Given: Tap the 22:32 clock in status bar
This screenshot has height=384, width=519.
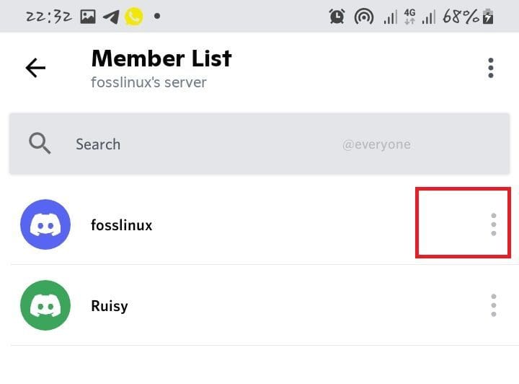Looking at the screenshot, I should [x=49, y=16].
